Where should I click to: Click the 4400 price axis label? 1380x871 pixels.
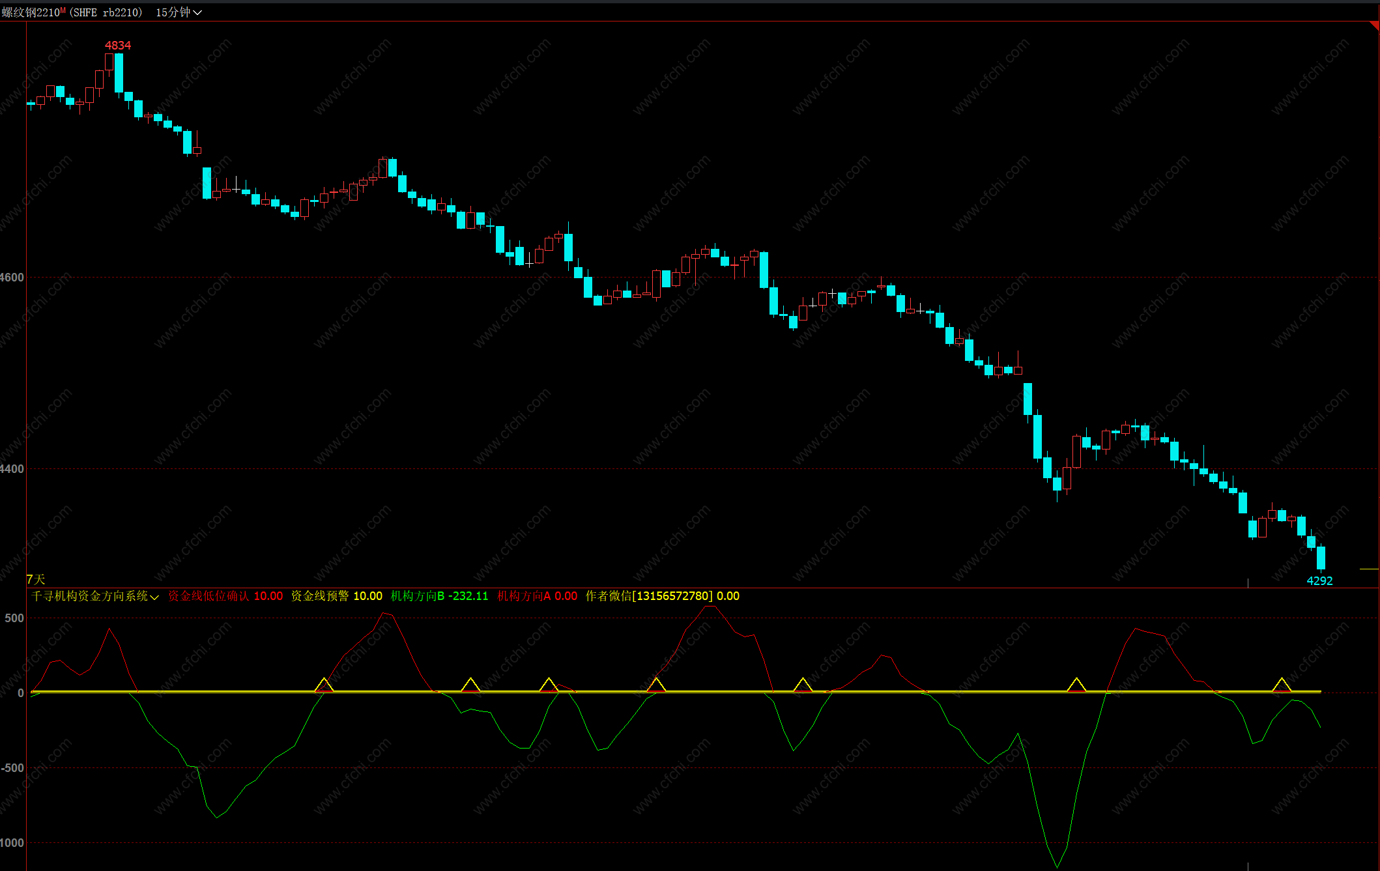[12, 469]
